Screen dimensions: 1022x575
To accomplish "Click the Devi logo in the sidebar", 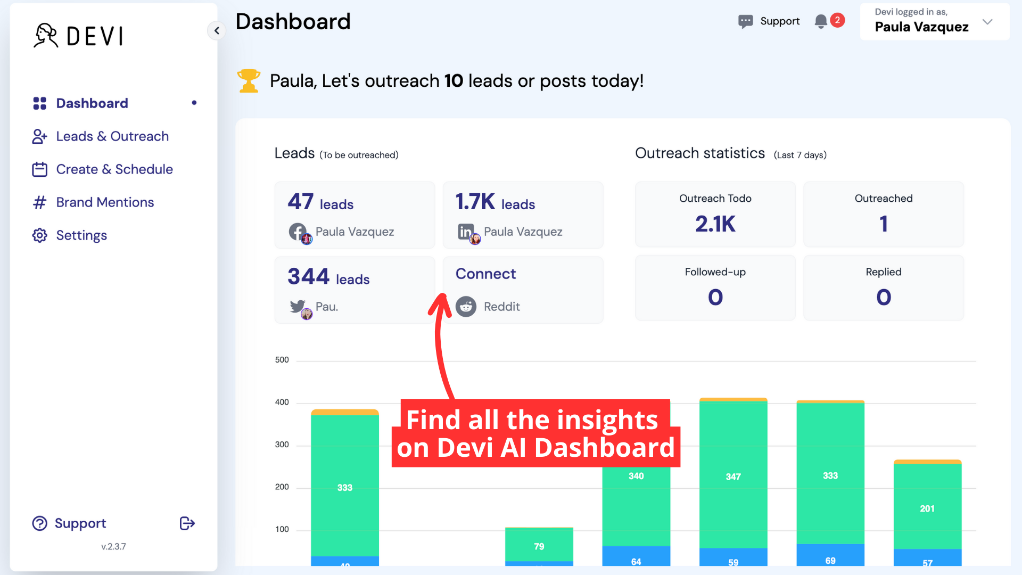I will click(78, 35).
